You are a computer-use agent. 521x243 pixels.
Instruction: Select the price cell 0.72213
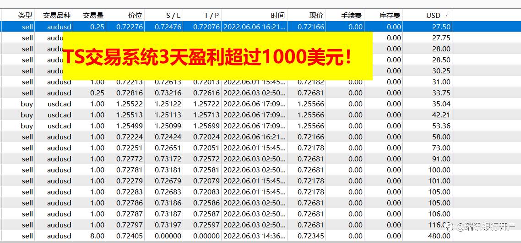[130, 82]
